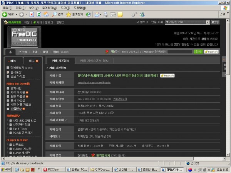Switch to the 태그 sidebar tab
Viewport: 231px width, 173px height.
point(33,61)
